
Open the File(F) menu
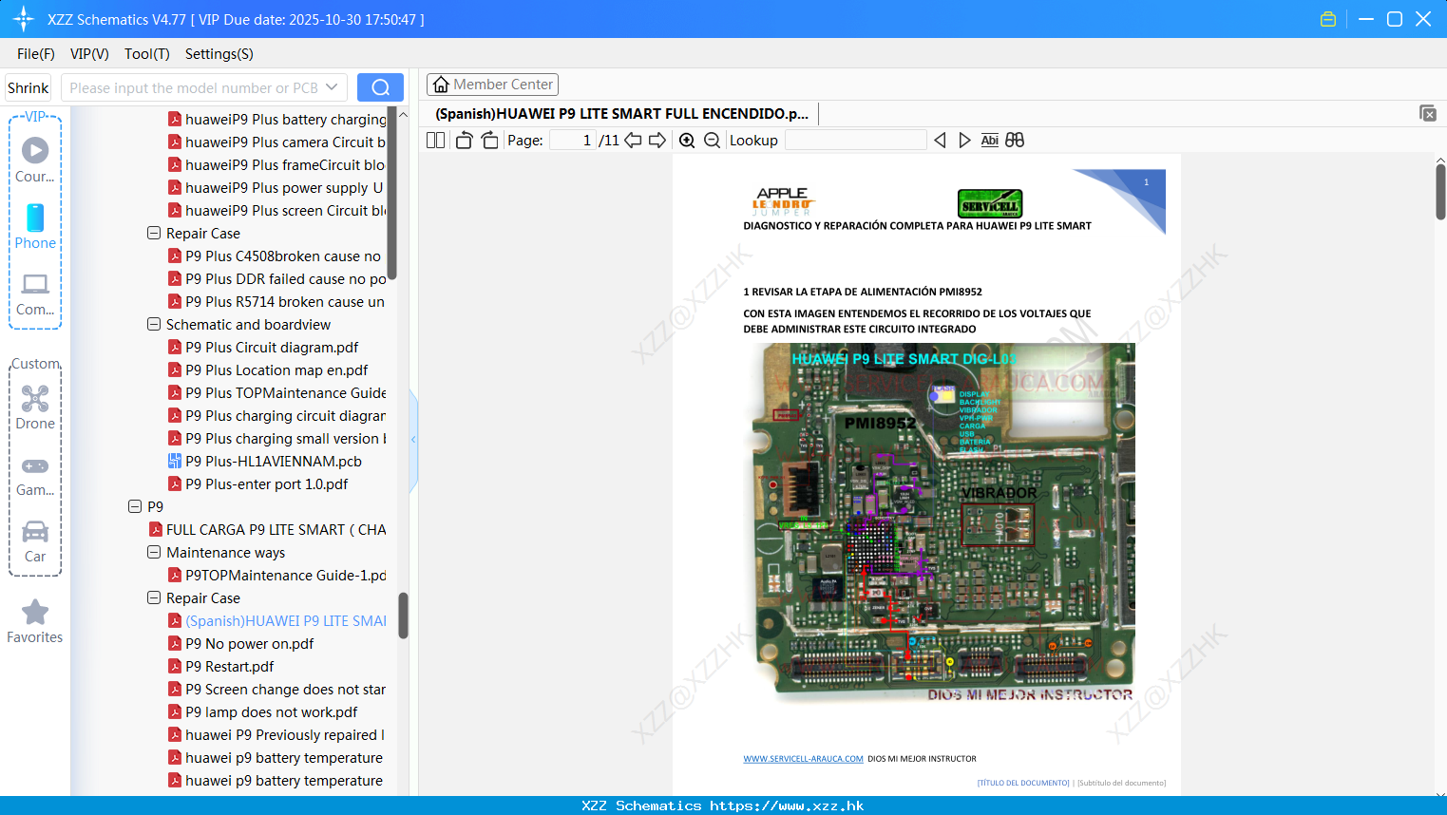(x=36, y=53)
